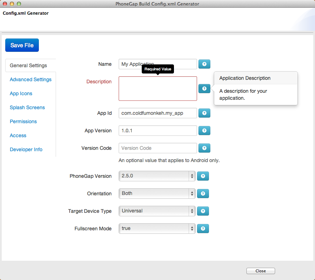The image size is (315, 280).
Task: Switch to the Access tab
Action: [18, 135]
